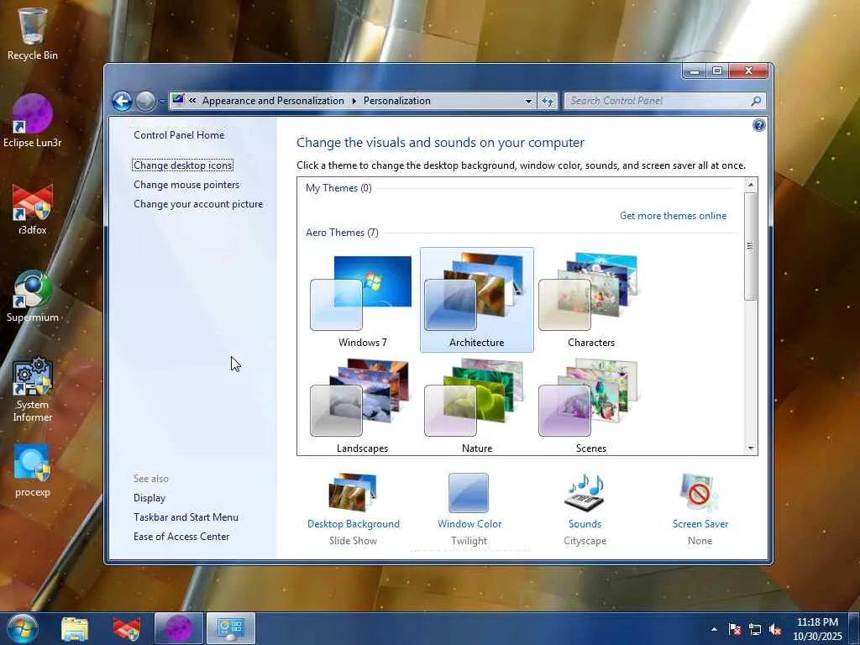This screenshot has height=645, width=860.
Task: Click the theme list scroll up arrow
Action: click(x=751, y=185)
